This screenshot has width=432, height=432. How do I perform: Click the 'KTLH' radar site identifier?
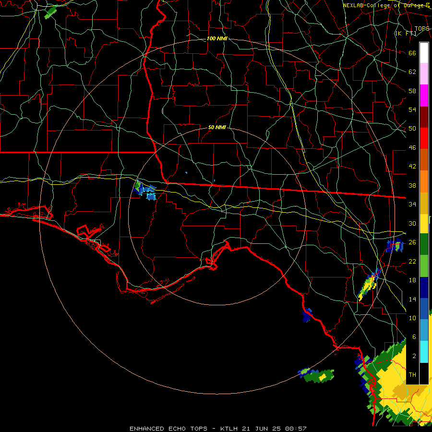click(x=229, y=429)
